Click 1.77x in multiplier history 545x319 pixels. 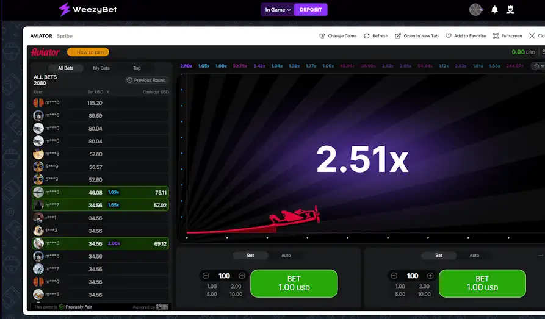311,66
